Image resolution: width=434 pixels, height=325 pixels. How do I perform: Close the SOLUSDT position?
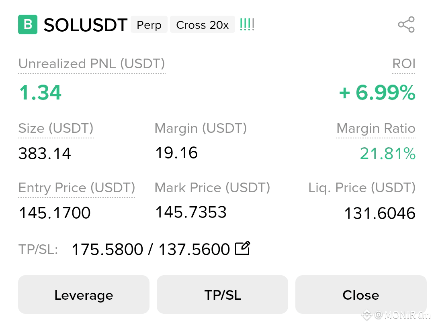[361, 295]
